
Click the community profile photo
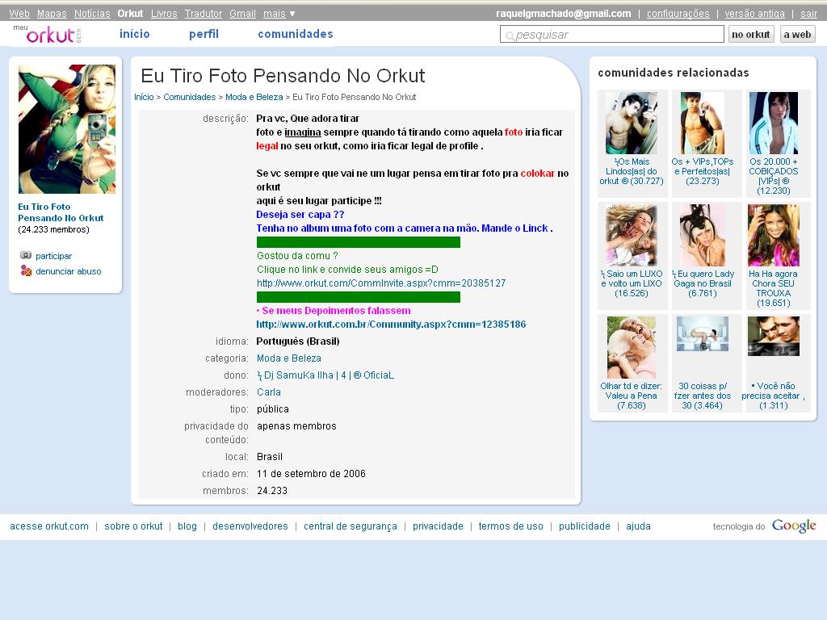coord(67,129)
